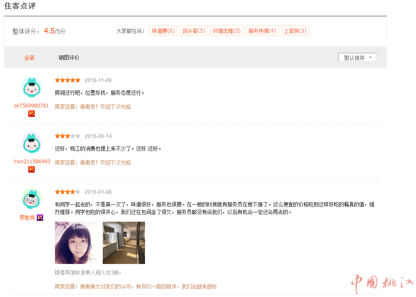Filter reviews by 上菜快(3) tag
The height and width of the screenshot is (297, 416).
click(295, 31)
